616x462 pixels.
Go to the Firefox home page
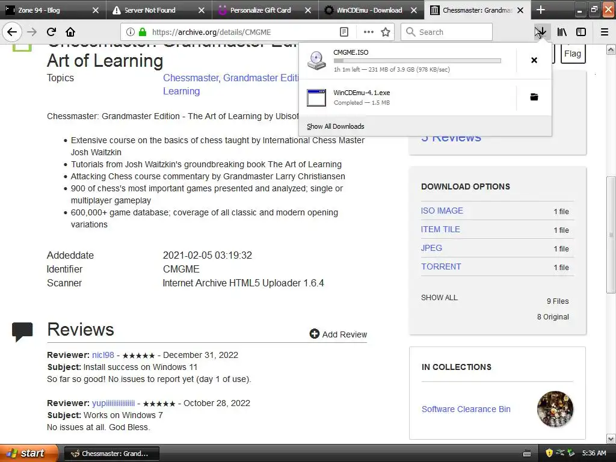tap(70, 32)
